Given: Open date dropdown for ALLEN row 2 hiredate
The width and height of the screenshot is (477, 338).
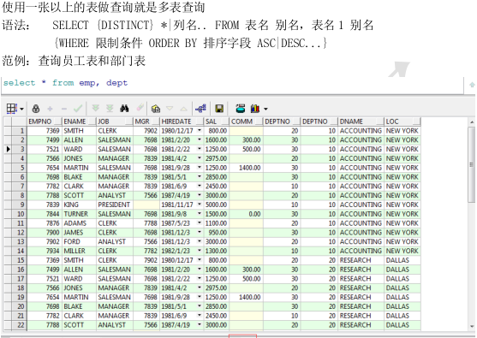Looking at the screenshot, I should tap(200, 139).
